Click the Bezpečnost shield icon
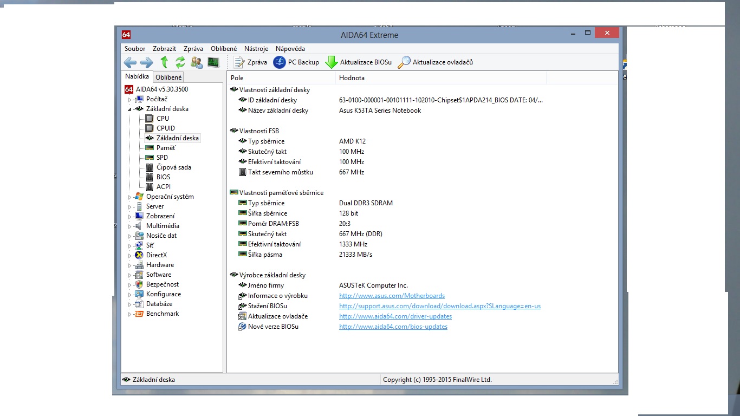Screen dimensions: 740x416 tap(139, 284)
